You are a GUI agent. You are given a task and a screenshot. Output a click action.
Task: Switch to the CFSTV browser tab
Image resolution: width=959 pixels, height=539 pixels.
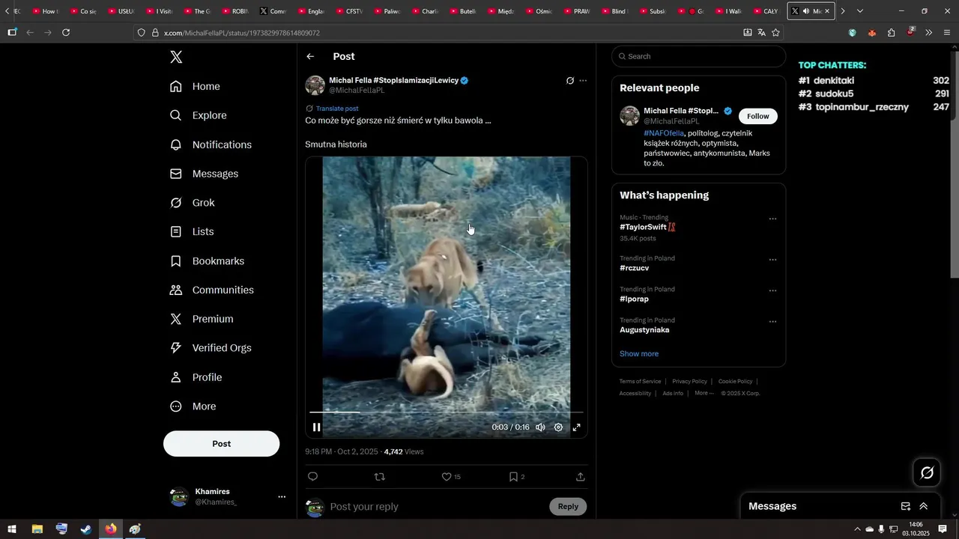pos(348,11)
